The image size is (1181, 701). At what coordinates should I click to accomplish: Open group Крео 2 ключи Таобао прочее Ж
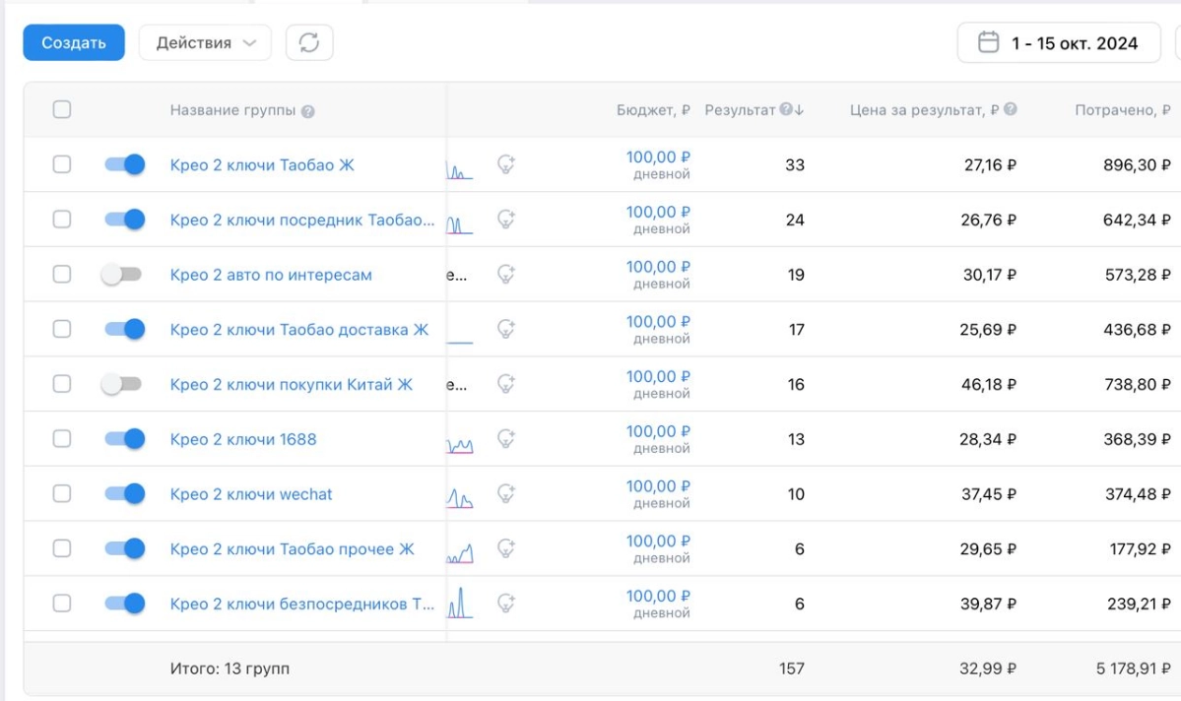tap(293, 549)
